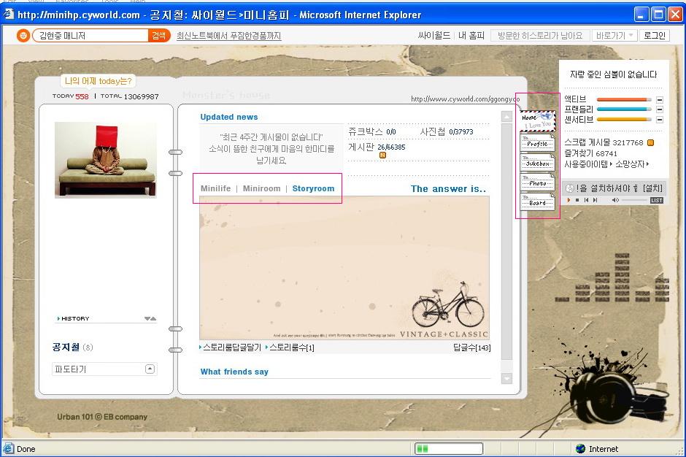Switch to Storyroom view
This screenshot has width=686, height=457.
pos(313,188)
